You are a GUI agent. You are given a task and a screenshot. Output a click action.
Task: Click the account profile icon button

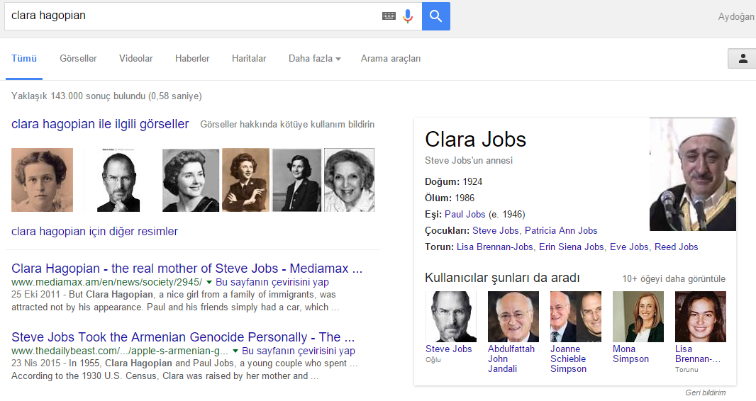[x=743, y=59]
